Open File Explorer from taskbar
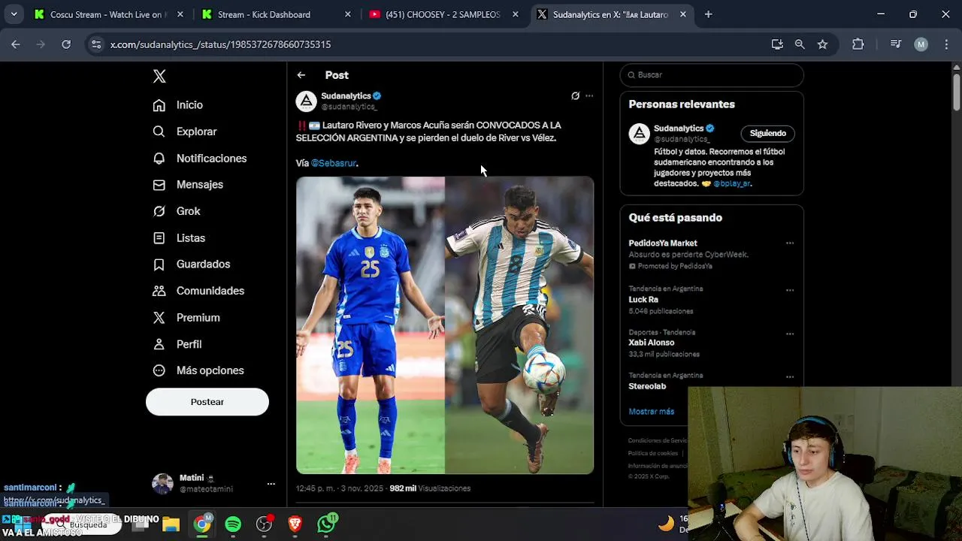This screenshot has width=962, height=541. click(x=171, y=524)
